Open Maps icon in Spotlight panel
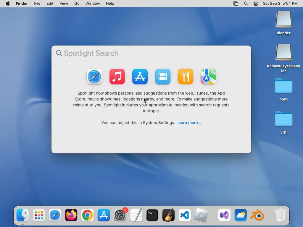The image size is (303, 227). [208, 77]
